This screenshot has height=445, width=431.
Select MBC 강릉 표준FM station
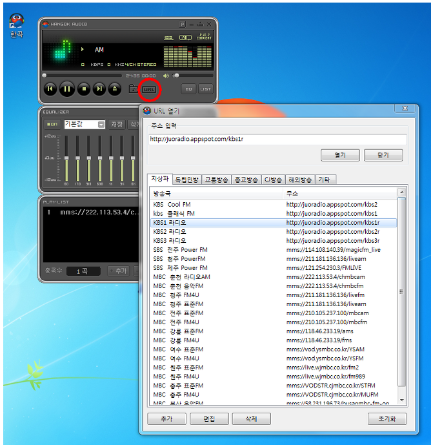pos(274,331)
